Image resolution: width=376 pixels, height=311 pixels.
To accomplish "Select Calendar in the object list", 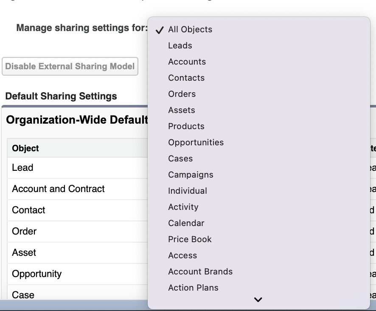I will (187, 223).
